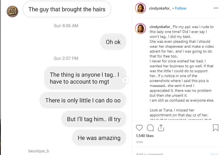The image size is (221, 155).
Task: Follow cindyokafor_ account
Action: pos(180,8)
